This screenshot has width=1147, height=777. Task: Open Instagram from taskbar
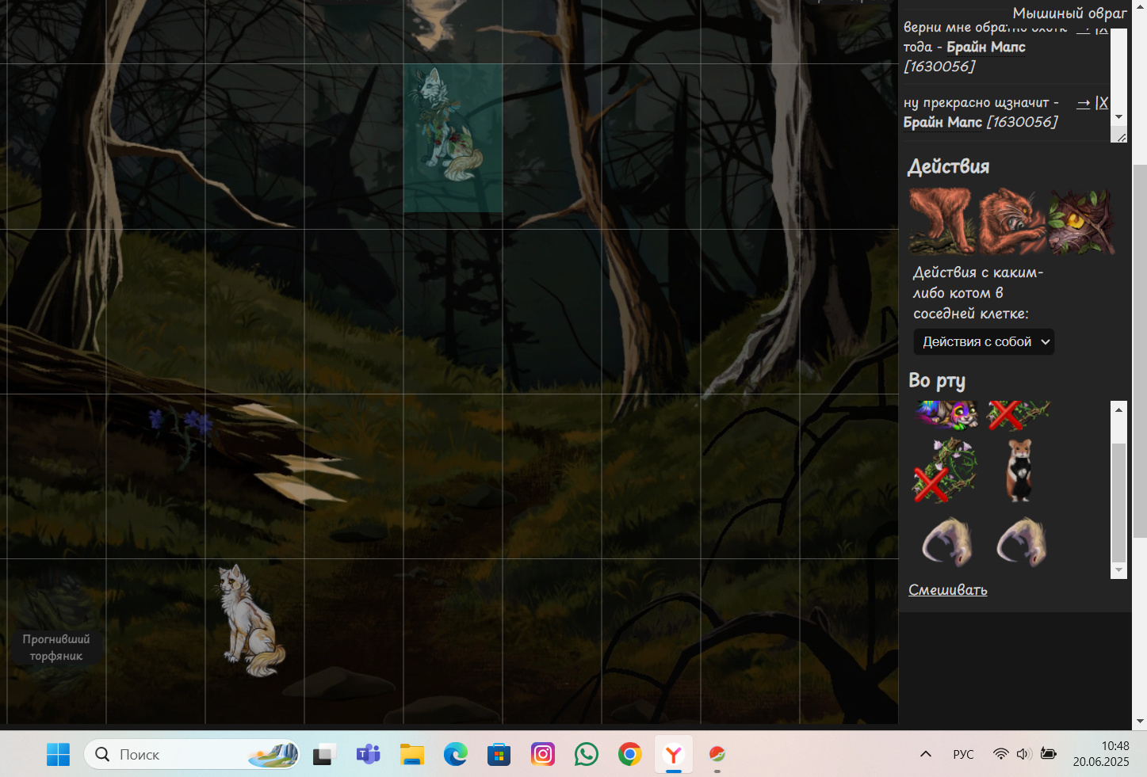543,754
